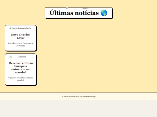Open the "Novo alvo dos EUA?" headline
Image resolution: width=157 pixels, height=117 pixels.
[x=21, y=36]
